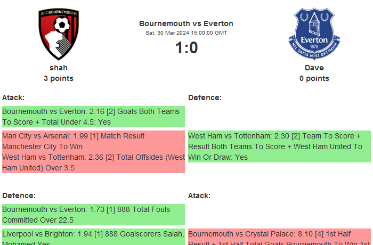
Task: Select the Bournemouth vs Everton match title
Action: 186,23
